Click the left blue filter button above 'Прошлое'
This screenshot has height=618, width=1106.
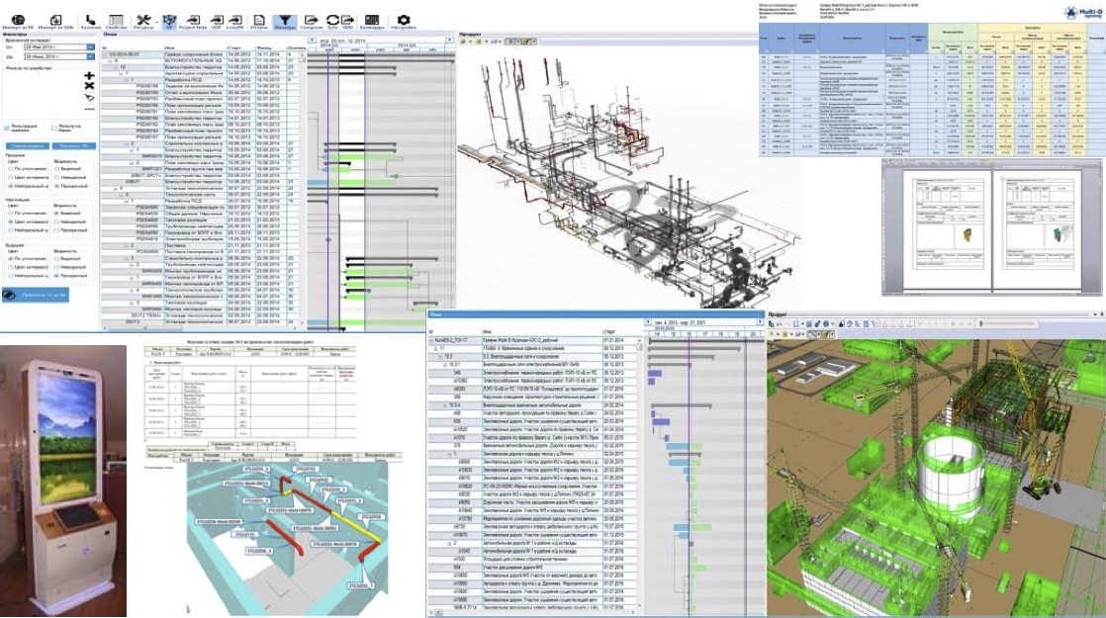pyautogui.click(x=28, y=146)
